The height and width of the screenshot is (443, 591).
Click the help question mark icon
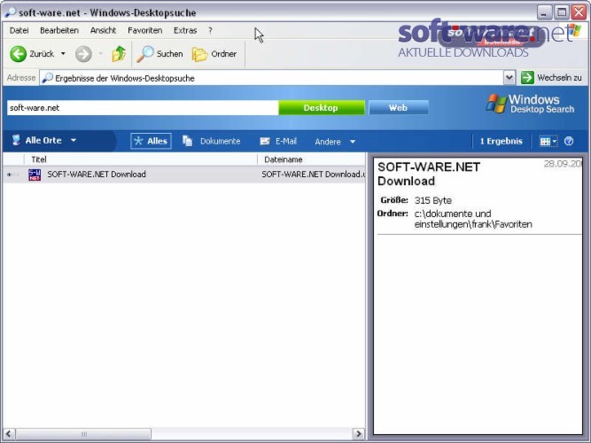point(569,141)
